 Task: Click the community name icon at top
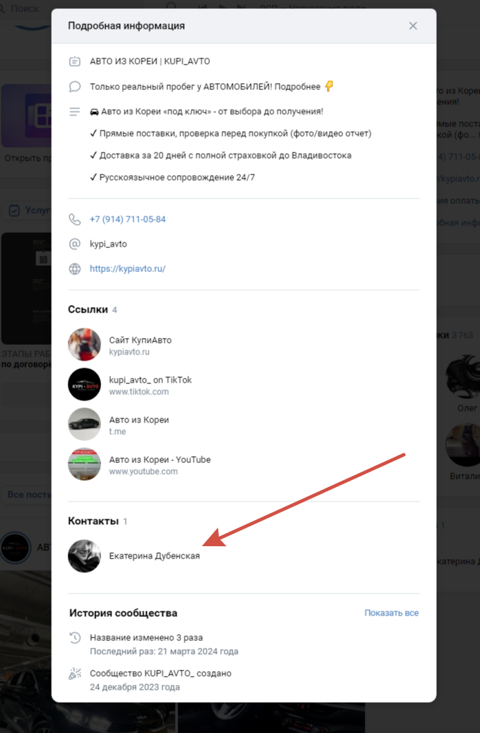(75, 62)
